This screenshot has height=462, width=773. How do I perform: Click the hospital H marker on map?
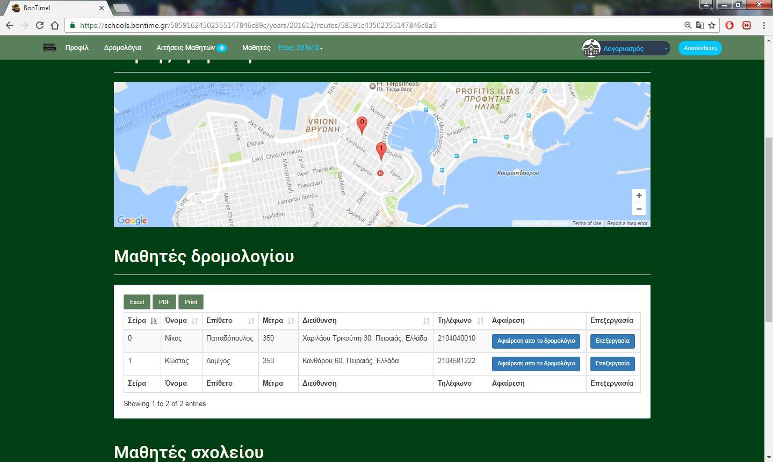point(380,173)
